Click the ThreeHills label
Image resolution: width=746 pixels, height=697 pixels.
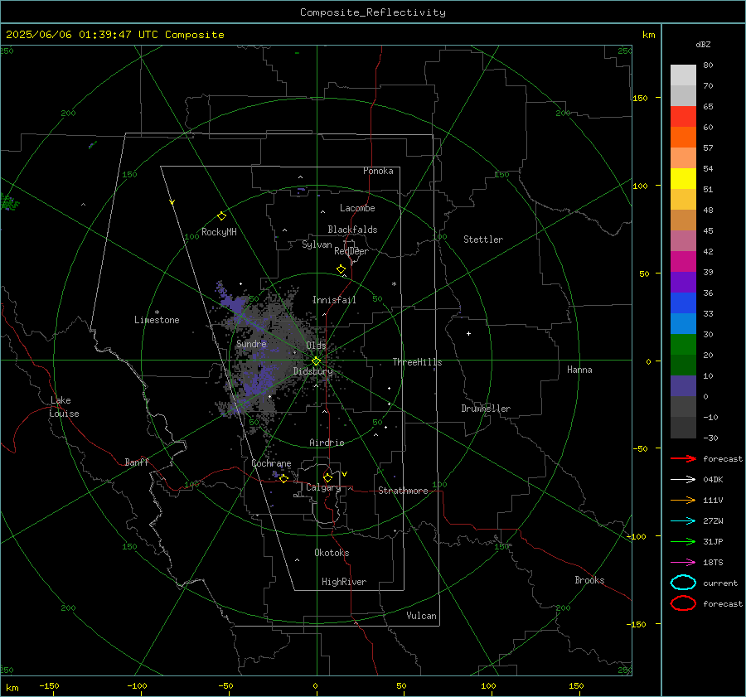(x=417, y=362)
